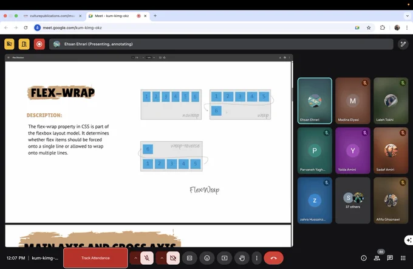Expand the tab search dropdown arrow
The width and height of the screenshot is (413, 269).
coord(407,16)
